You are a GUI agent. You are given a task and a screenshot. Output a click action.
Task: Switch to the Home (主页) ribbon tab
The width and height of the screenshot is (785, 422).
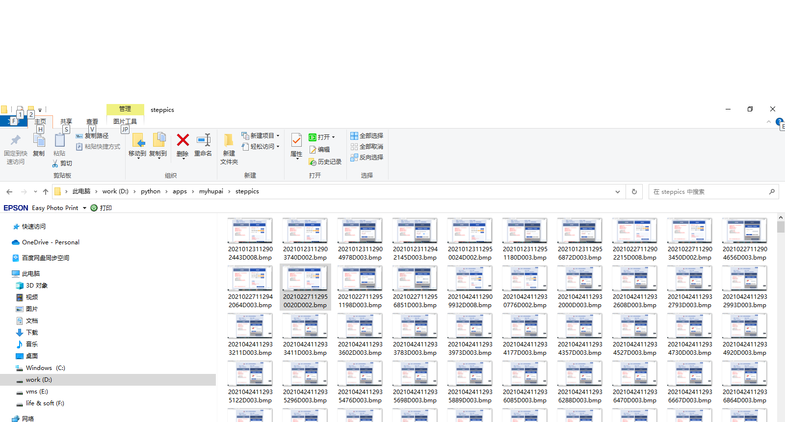(40, 122)
